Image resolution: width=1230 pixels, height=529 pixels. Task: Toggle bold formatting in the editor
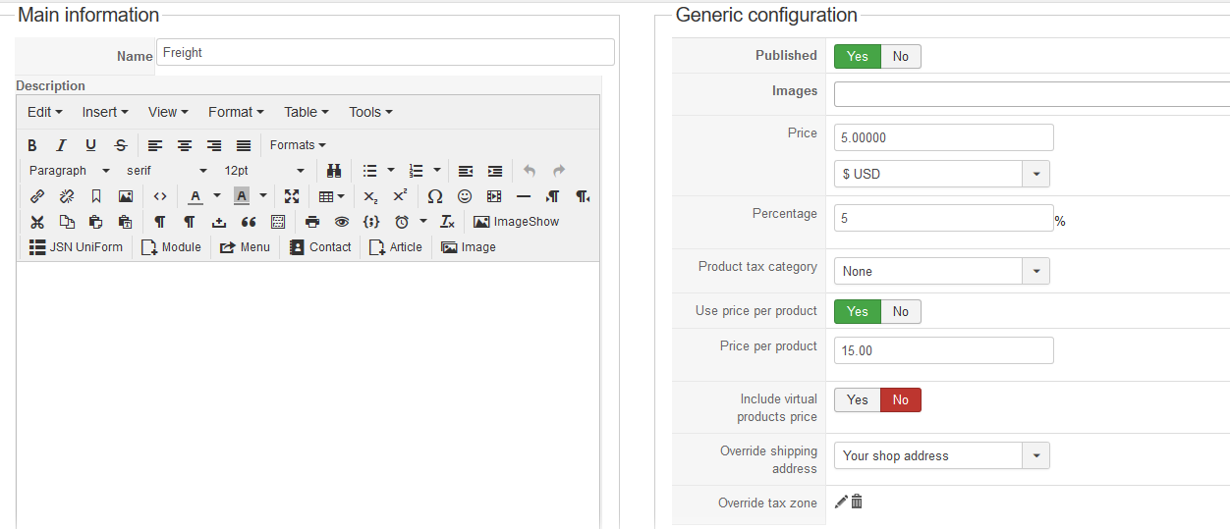point(32,145)
